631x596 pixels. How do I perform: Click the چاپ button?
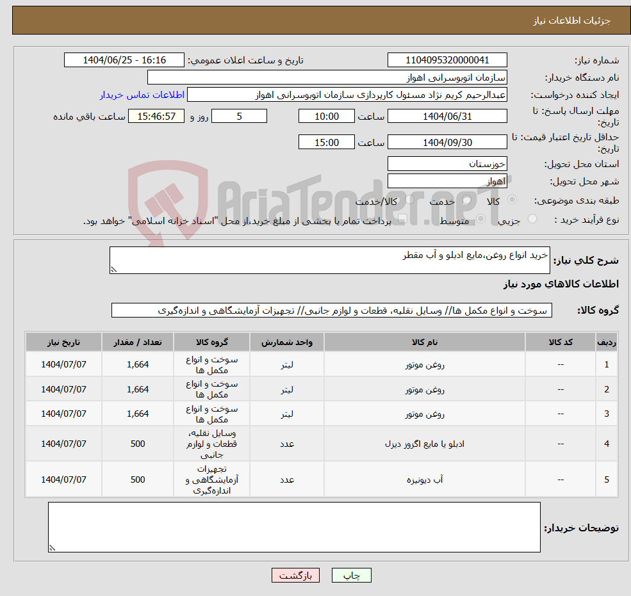coord(351,575)
